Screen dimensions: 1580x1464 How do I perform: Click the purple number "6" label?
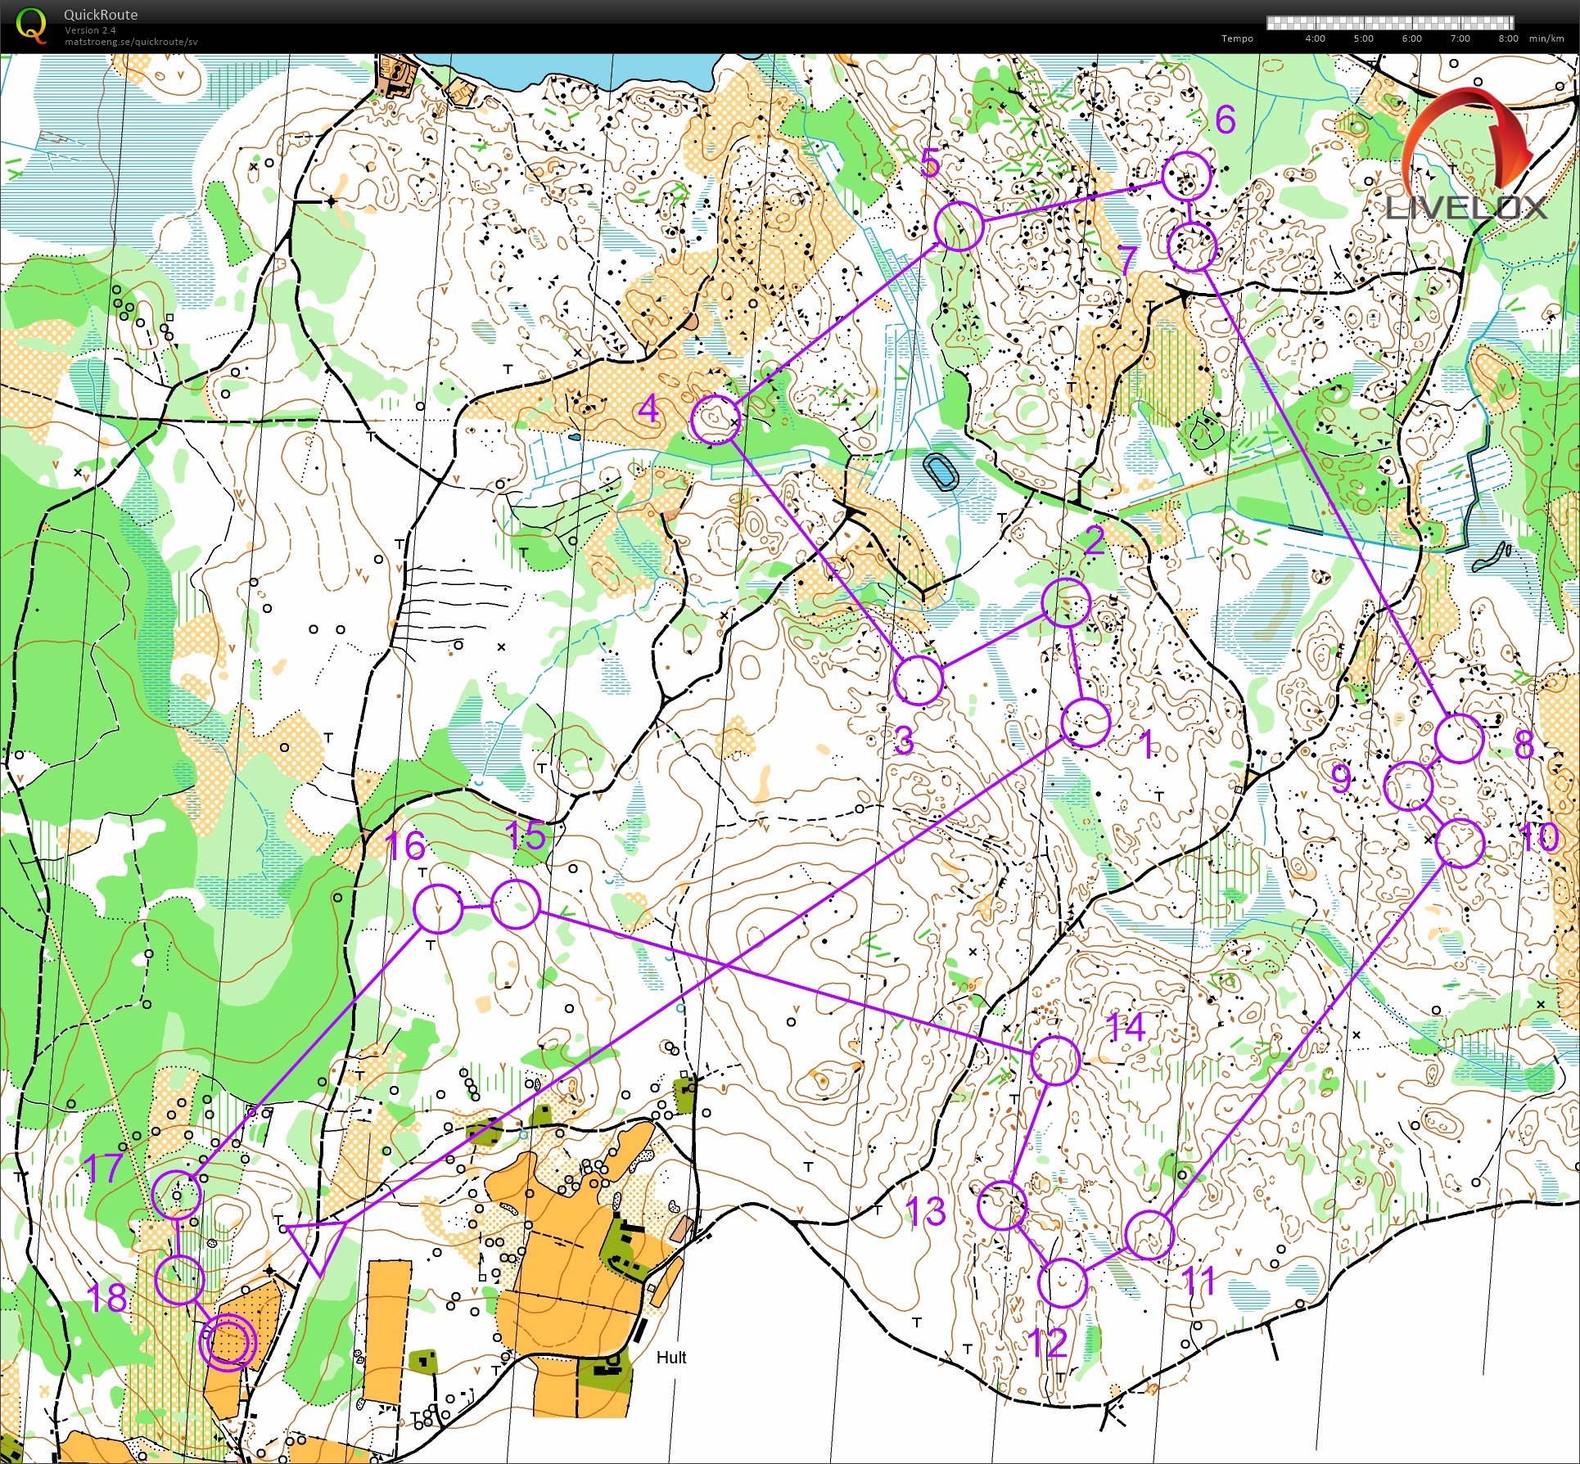(x=1226, y=119)
